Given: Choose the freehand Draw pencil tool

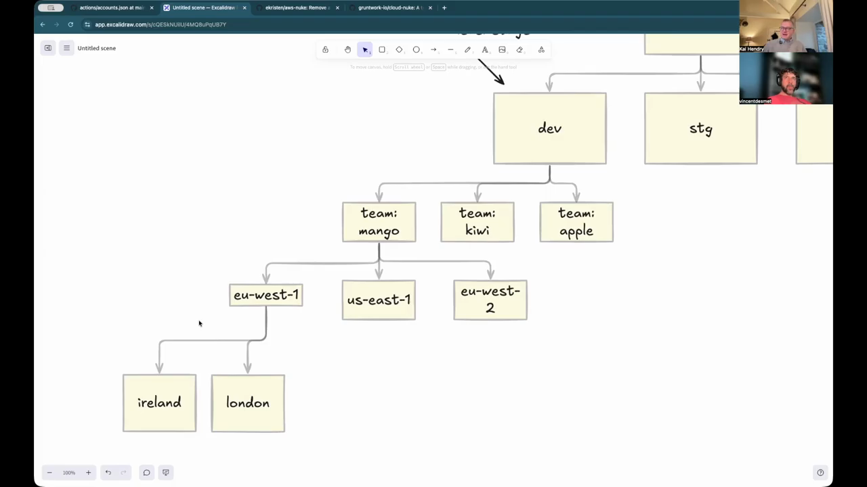Looking at the screenshot, I should pyautogui.click(x=467, y=49).
